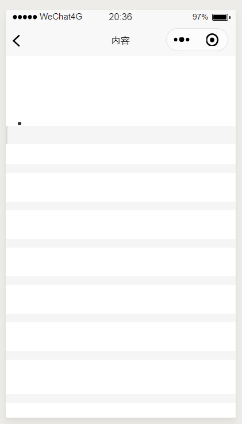Select the third empty white list row
This screenshot has height=424, width=242.
(121, 225)
